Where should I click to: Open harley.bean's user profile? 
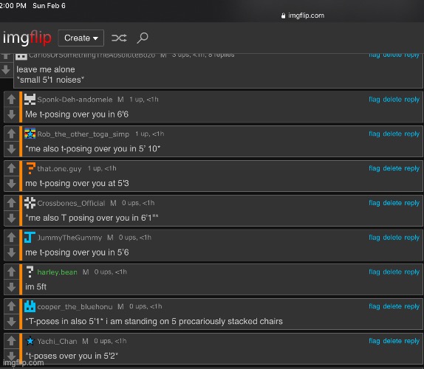(57, 272)
